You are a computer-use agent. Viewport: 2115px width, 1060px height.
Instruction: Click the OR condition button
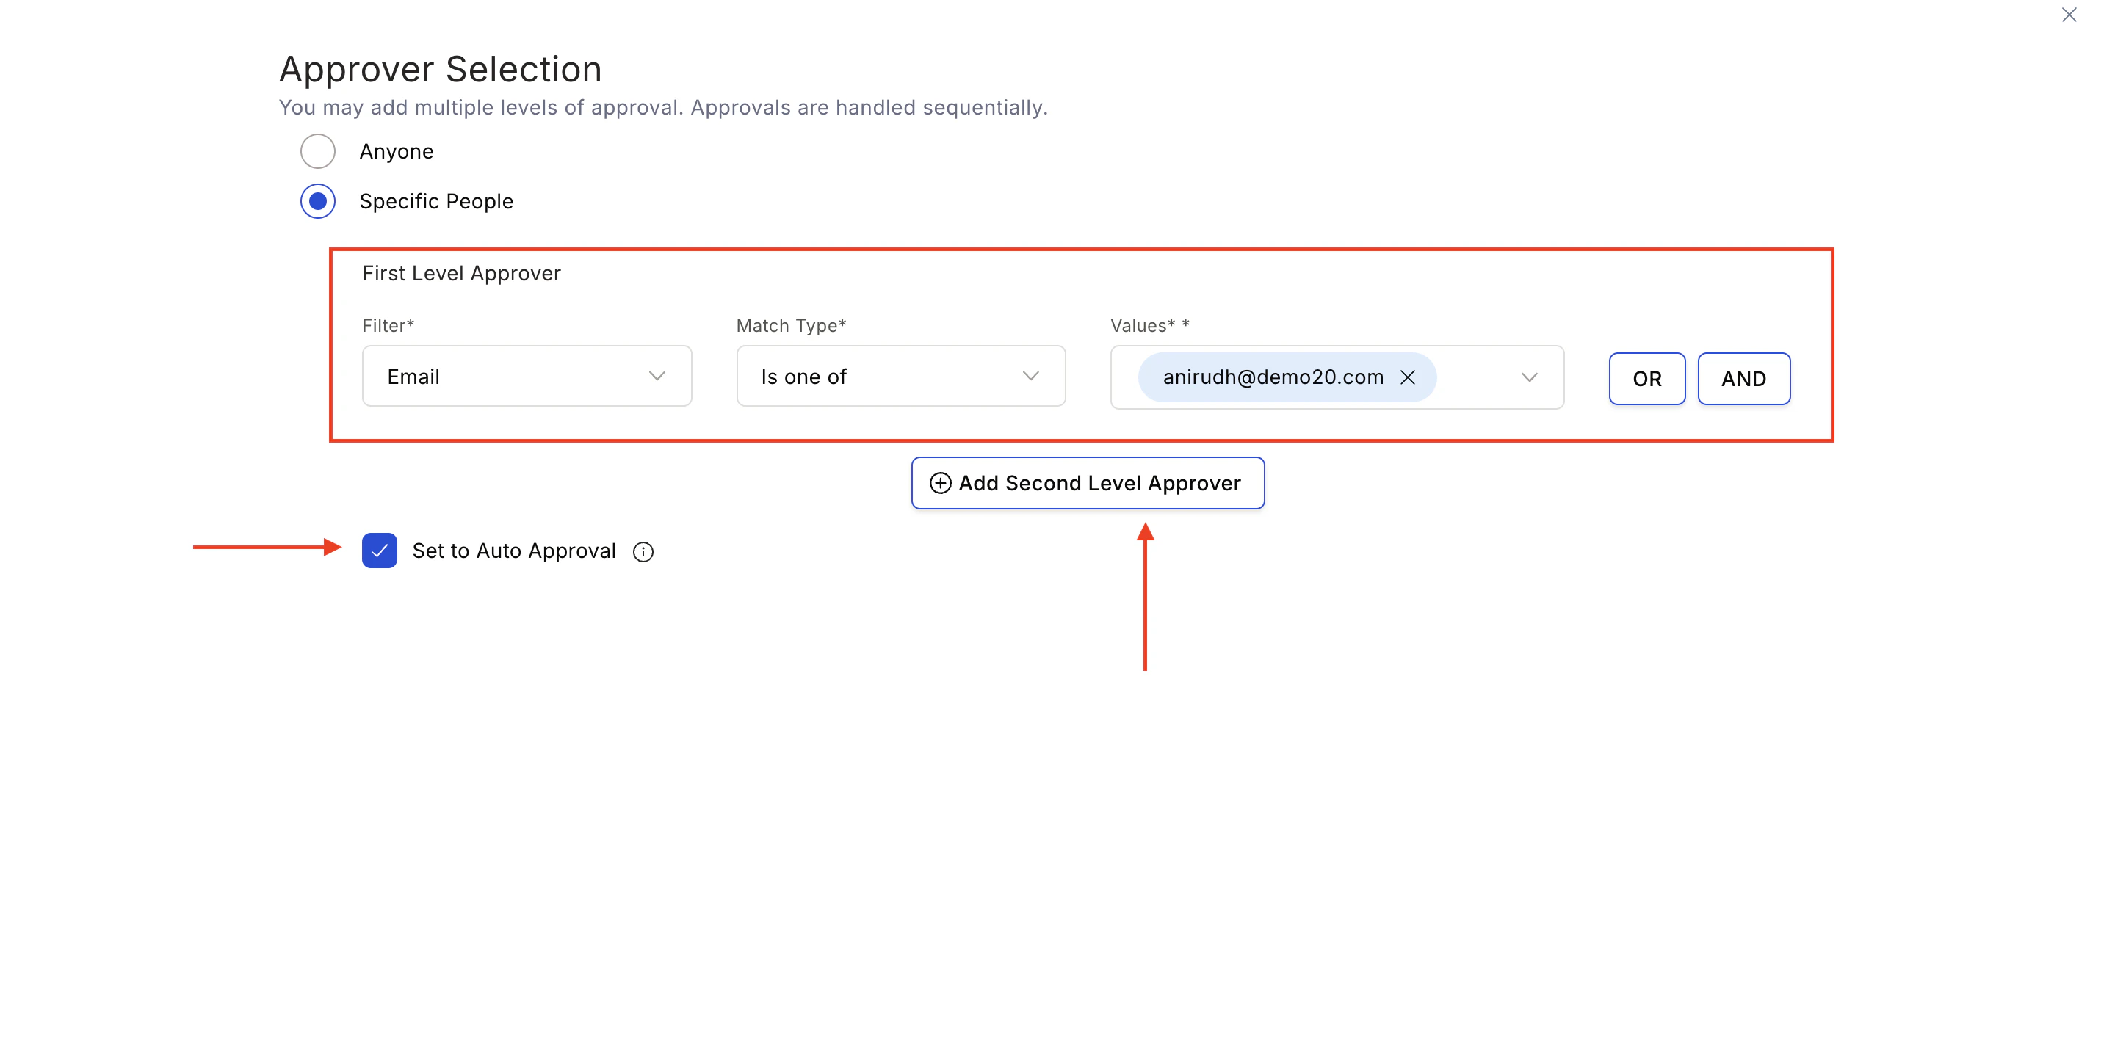[1647, 379]
